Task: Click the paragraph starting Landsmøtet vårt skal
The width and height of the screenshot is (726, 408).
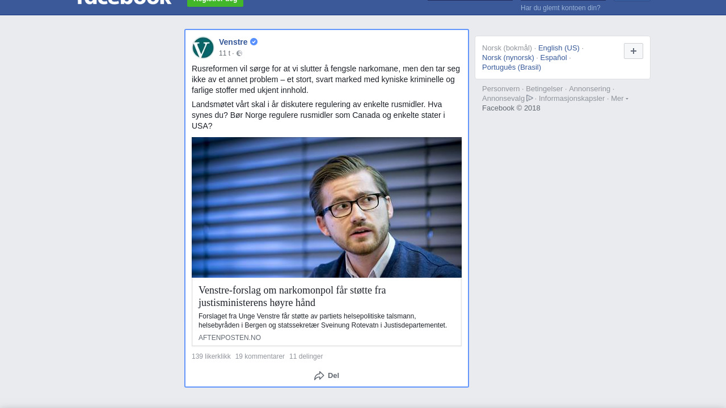Action: (318, 115)
